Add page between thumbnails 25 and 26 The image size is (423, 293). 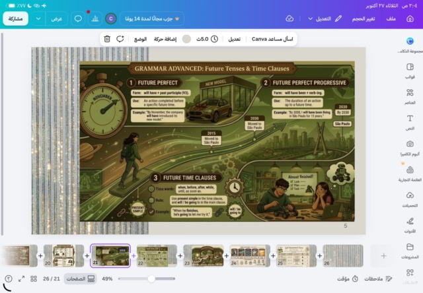pyautogui.click(x=319, y=256)
